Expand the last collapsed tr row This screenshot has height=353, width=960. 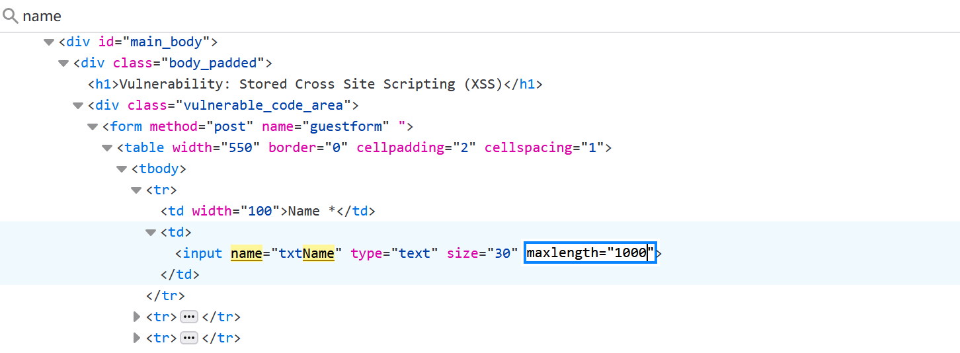(x=137, y=338)
